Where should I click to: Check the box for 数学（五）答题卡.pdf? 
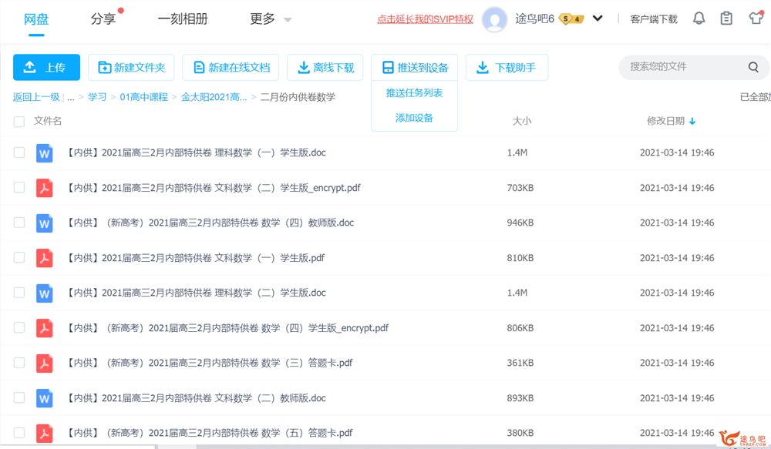(x=19, y=433)
